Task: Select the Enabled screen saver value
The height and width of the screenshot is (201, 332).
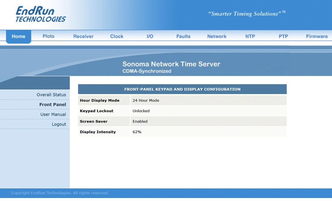Action: pos(140,121)
